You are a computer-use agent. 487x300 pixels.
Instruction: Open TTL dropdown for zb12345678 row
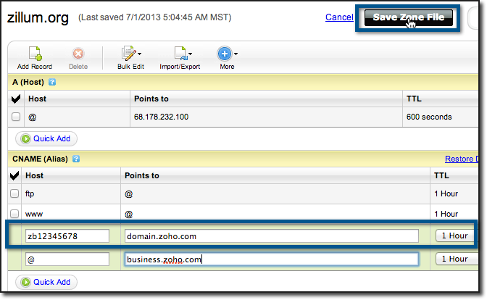[455, 236]
